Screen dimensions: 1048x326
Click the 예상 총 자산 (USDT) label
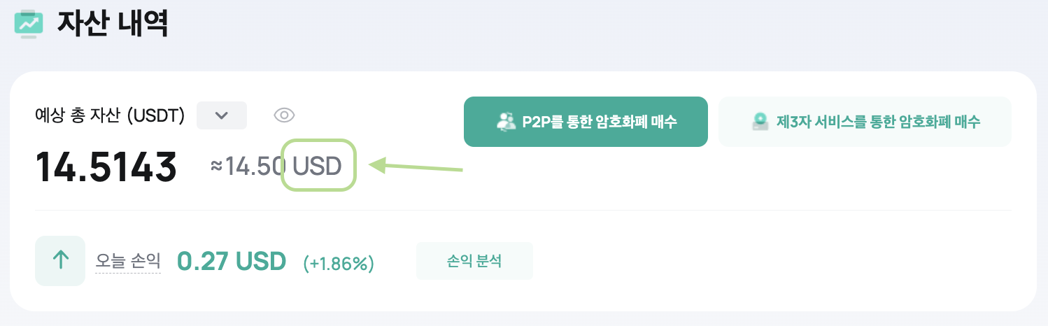(110, 115)
